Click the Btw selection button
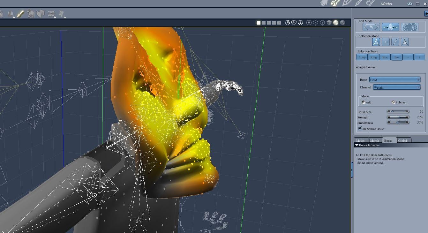The image size is (428, 233). tap(385, 57)
